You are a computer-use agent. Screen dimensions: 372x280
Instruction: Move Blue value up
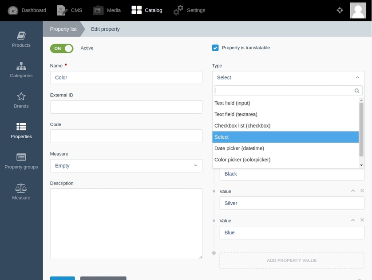tap(353, 220)
